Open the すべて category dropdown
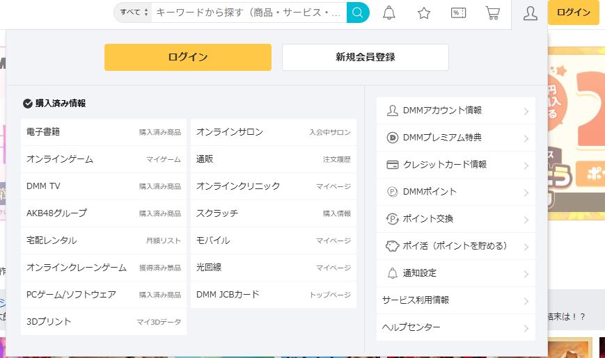 pos(134,13)
